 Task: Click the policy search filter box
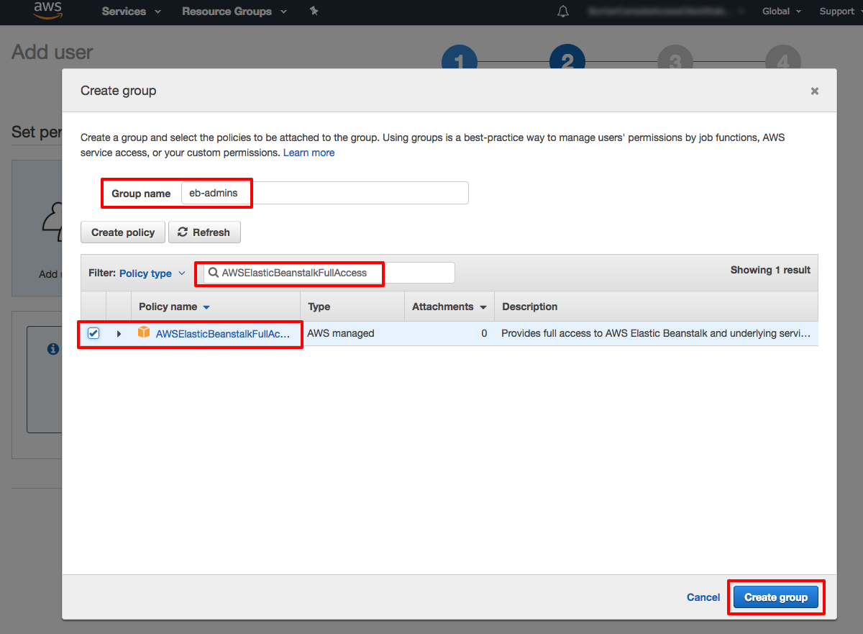329,273
